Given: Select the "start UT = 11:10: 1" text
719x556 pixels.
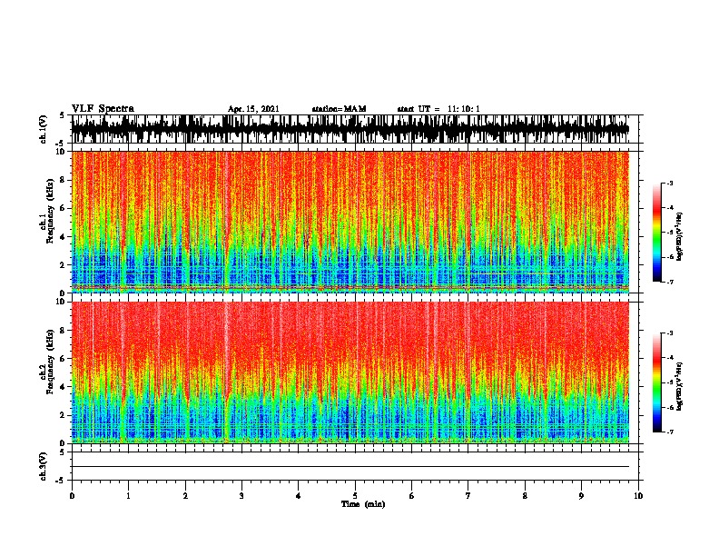Looking at the screenshot, I should coord(438,109).
